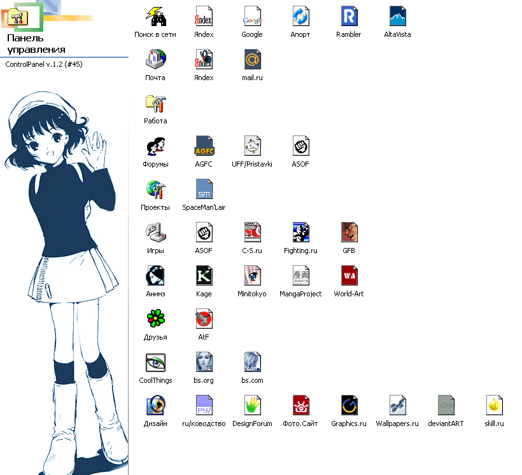Launch the SpaceMan'Lair shortcut
This screenshot has width=522, height=475.
(x=204, y=189)
